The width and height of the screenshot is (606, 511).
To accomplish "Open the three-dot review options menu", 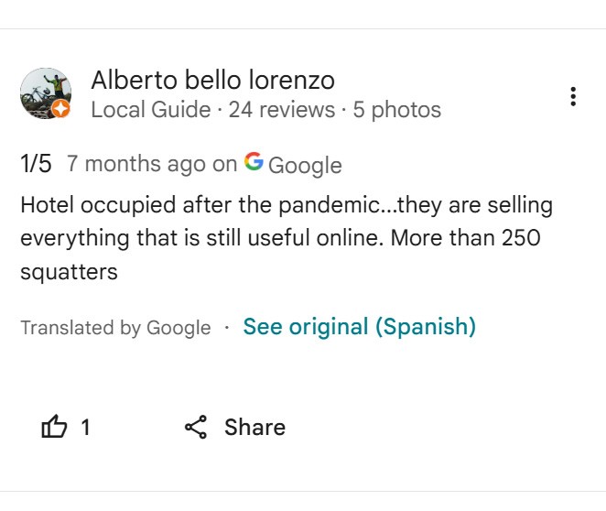I will [x=573, y=96].
